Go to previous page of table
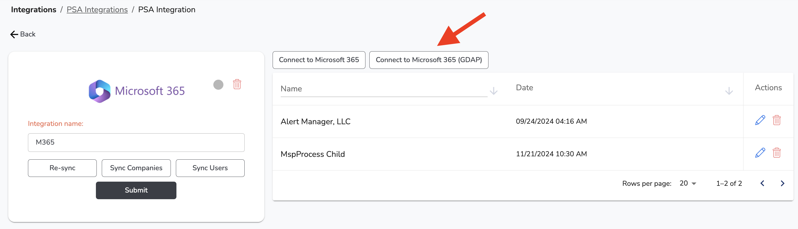798x229 pixels. [x=762, y=183]
